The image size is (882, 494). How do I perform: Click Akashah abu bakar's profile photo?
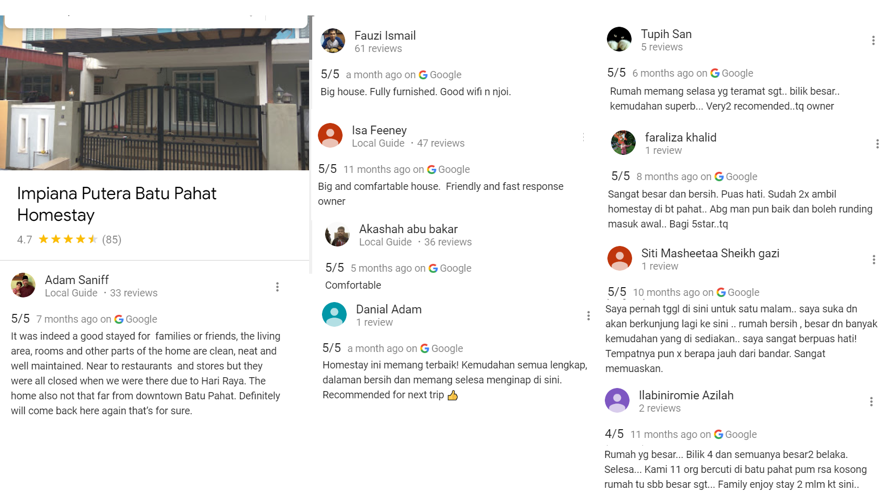[337, 234]
